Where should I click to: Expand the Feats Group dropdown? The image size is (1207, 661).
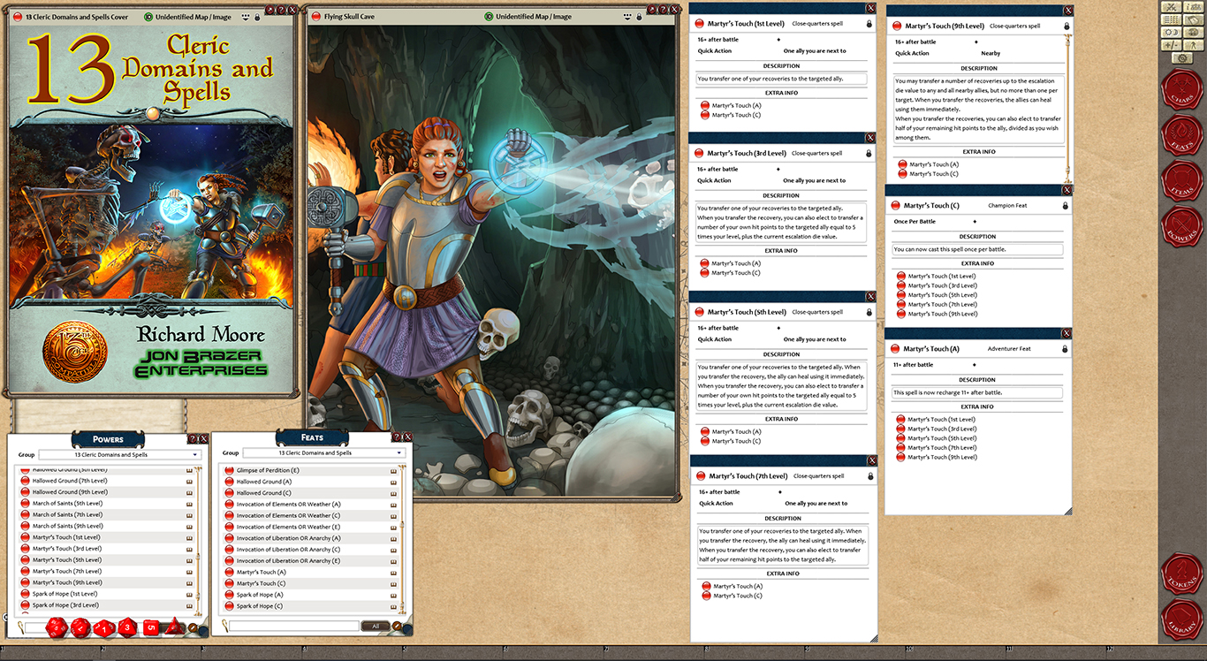[399, 452]
